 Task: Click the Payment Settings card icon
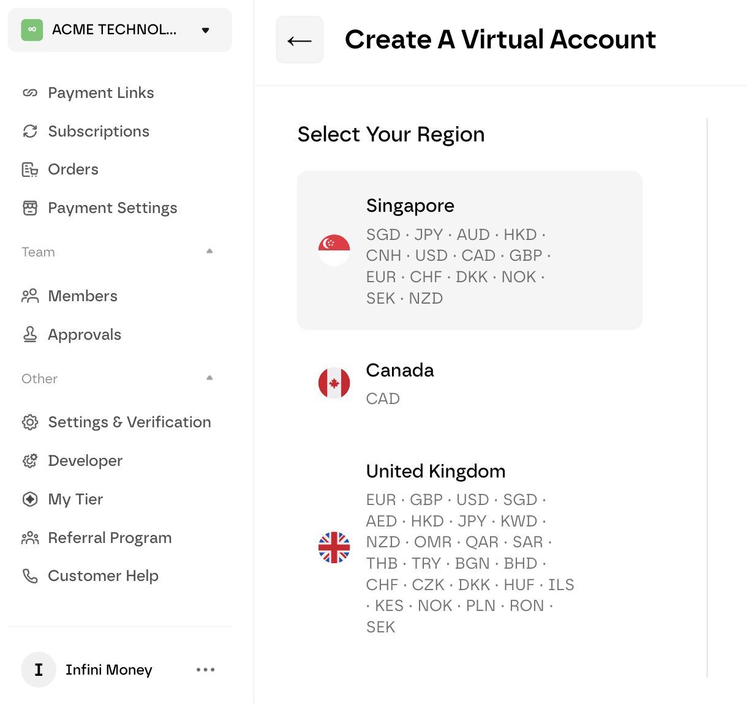(x=29, y=208)
